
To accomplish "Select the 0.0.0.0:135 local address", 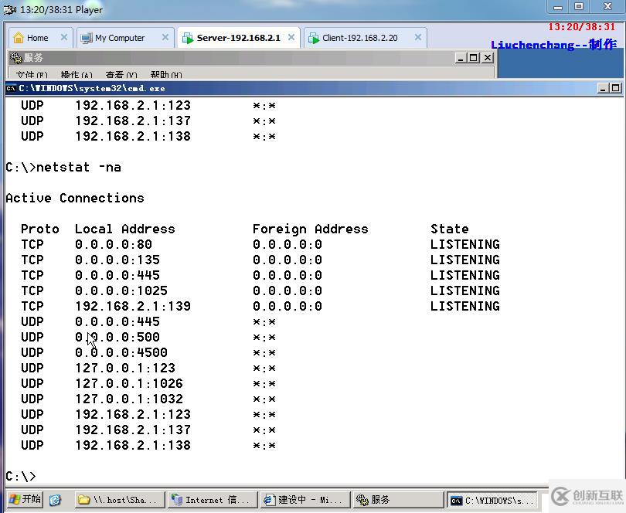I will click(x=117, y=260).
